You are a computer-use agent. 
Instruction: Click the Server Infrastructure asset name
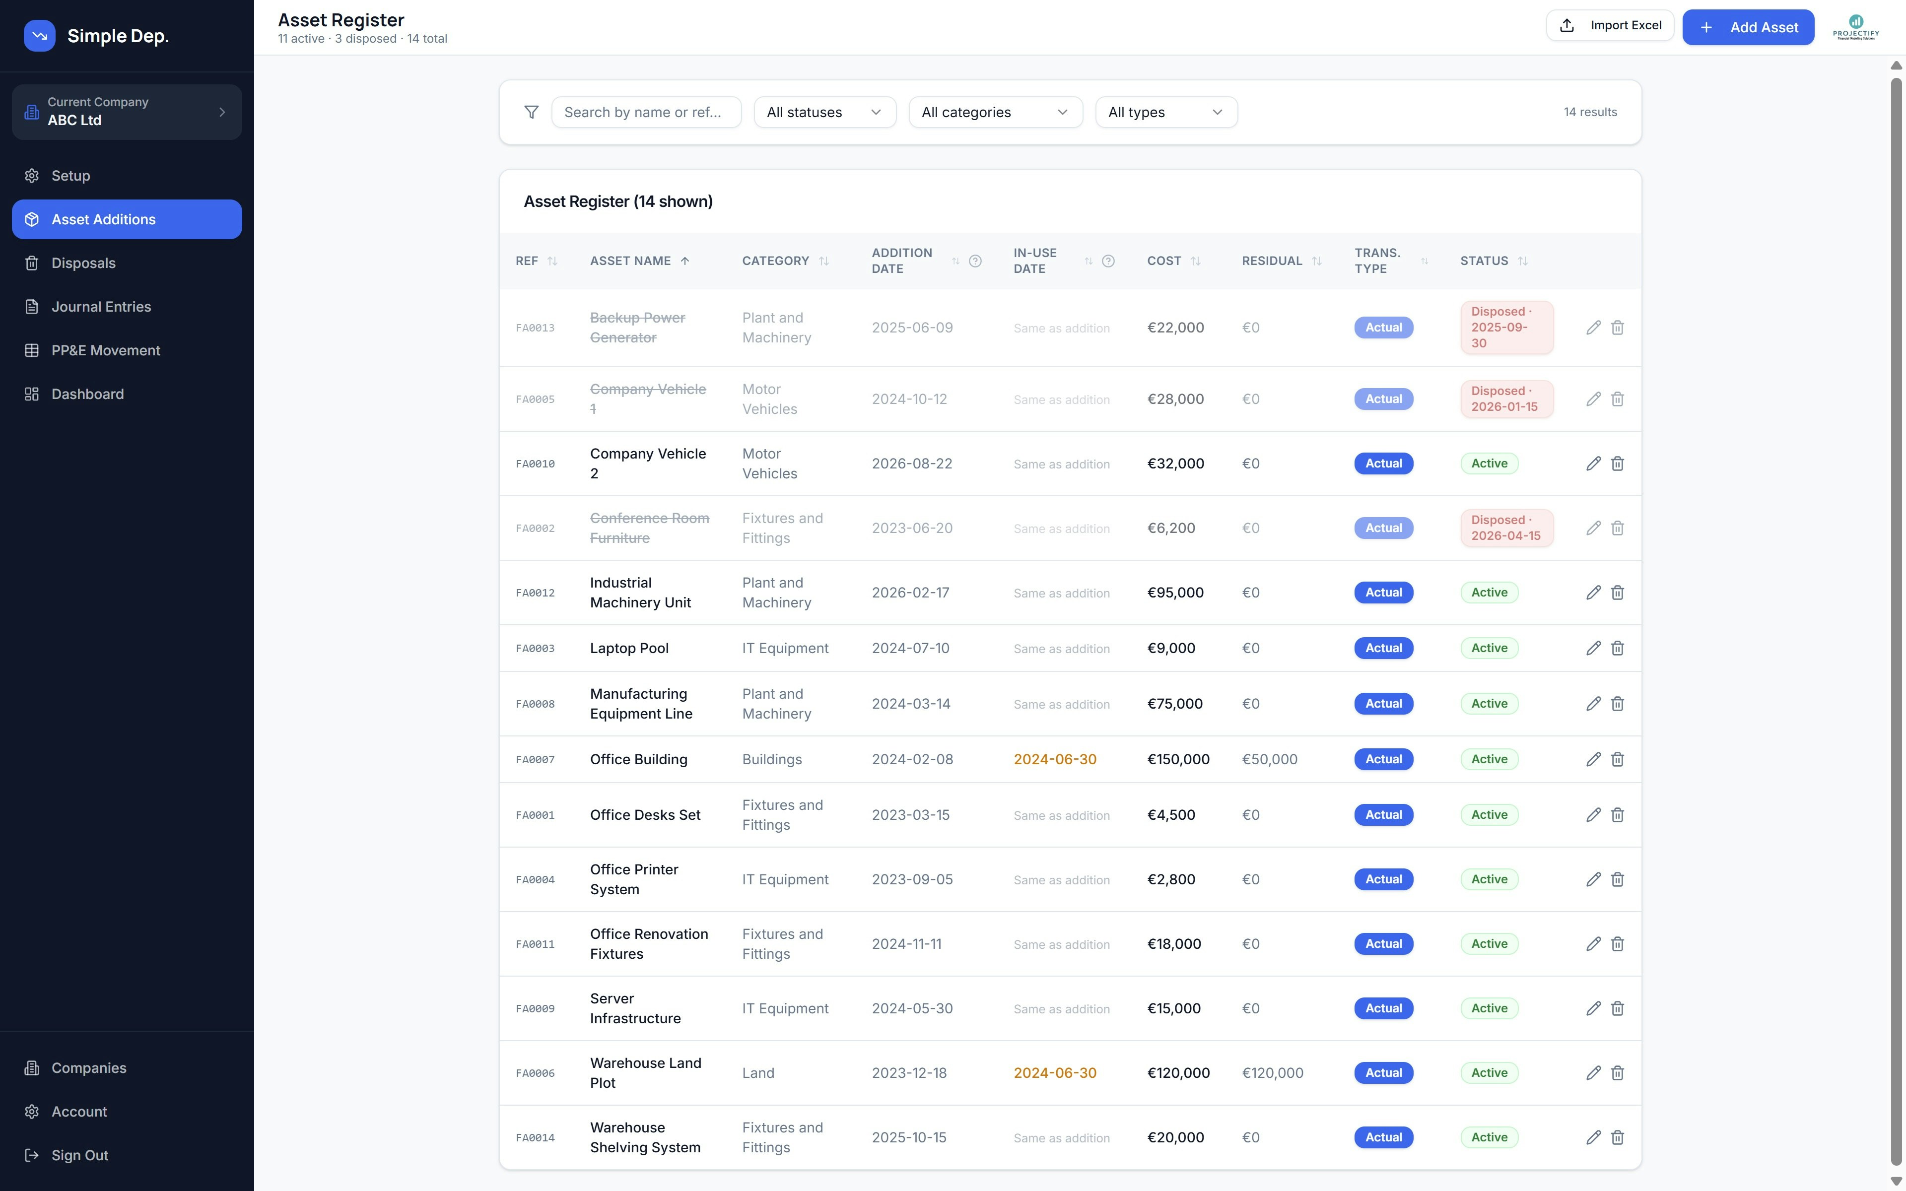click(635, 1008)
